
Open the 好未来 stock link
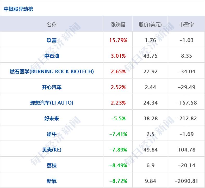52,118
